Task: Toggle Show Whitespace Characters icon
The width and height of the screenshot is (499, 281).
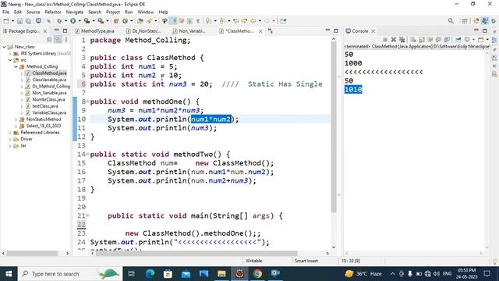Action: click(x=197, y=21)
